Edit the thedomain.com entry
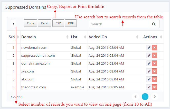The width and height of the screenshot is (170, 109). pos(149,87)
